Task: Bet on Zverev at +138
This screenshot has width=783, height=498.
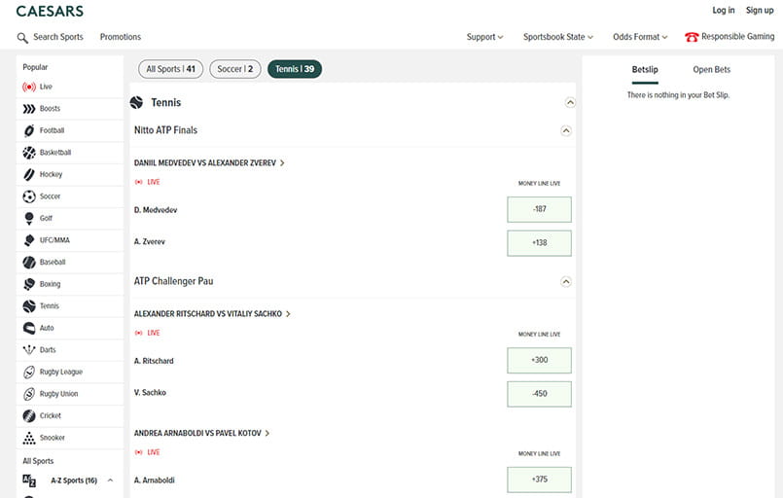Action: (539, 243)
